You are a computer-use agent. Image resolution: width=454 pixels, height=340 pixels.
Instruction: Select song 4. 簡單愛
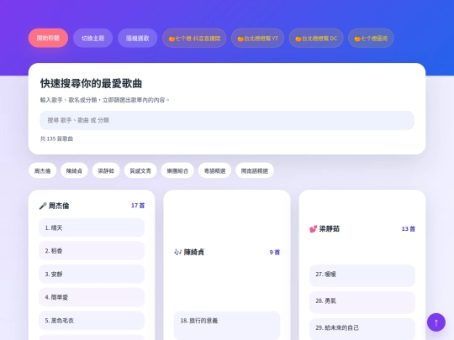point(92,297)
